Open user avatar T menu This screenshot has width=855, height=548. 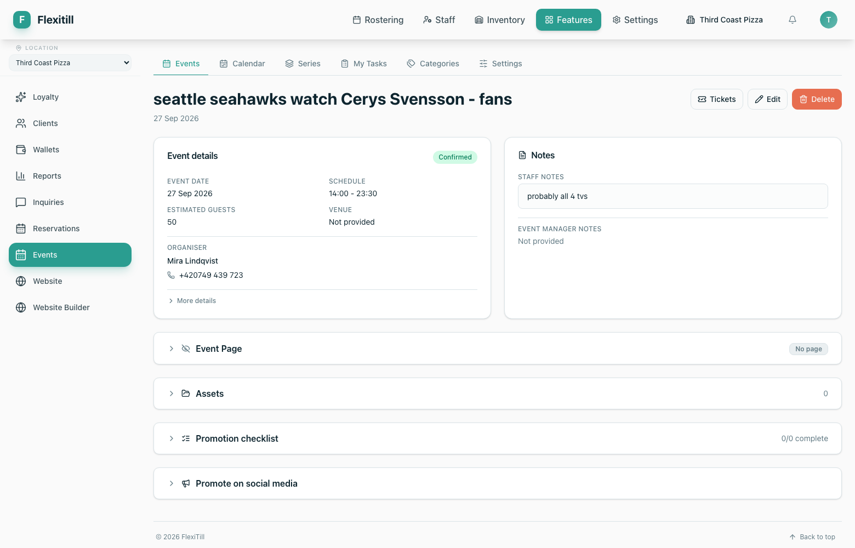[829, 20]
